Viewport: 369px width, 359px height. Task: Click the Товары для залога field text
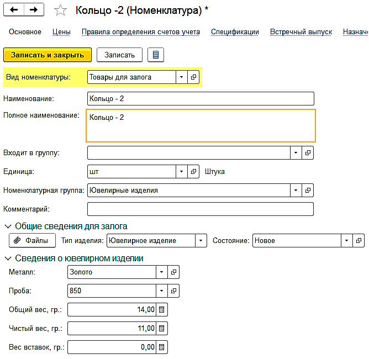[x=120, y=77]
